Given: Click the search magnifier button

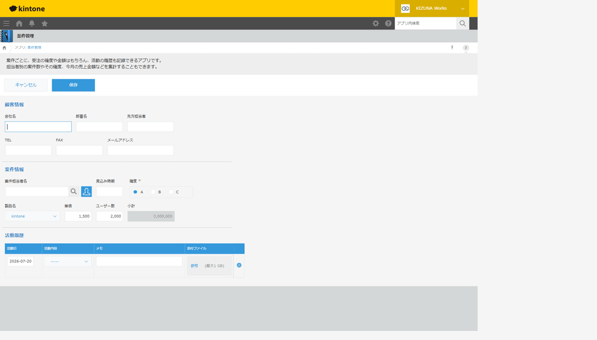Looking at the screenshot, I should pos(462,24).
